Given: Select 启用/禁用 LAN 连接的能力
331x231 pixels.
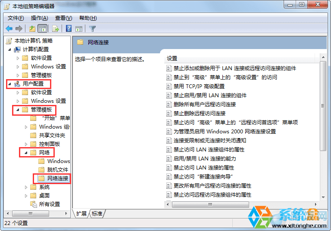Looking at the screenshot, I should (x=205, y=159).
